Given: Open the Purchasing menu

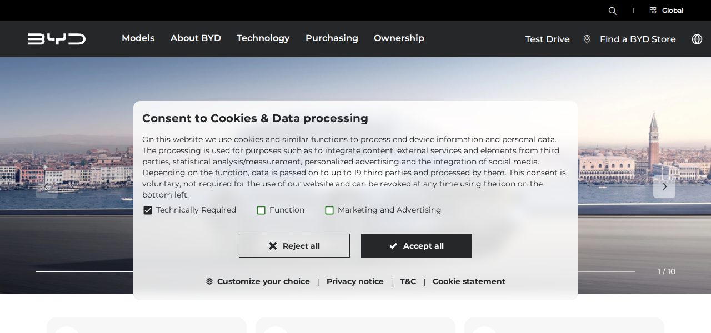Looking at the screenshot, I should 332,38.
